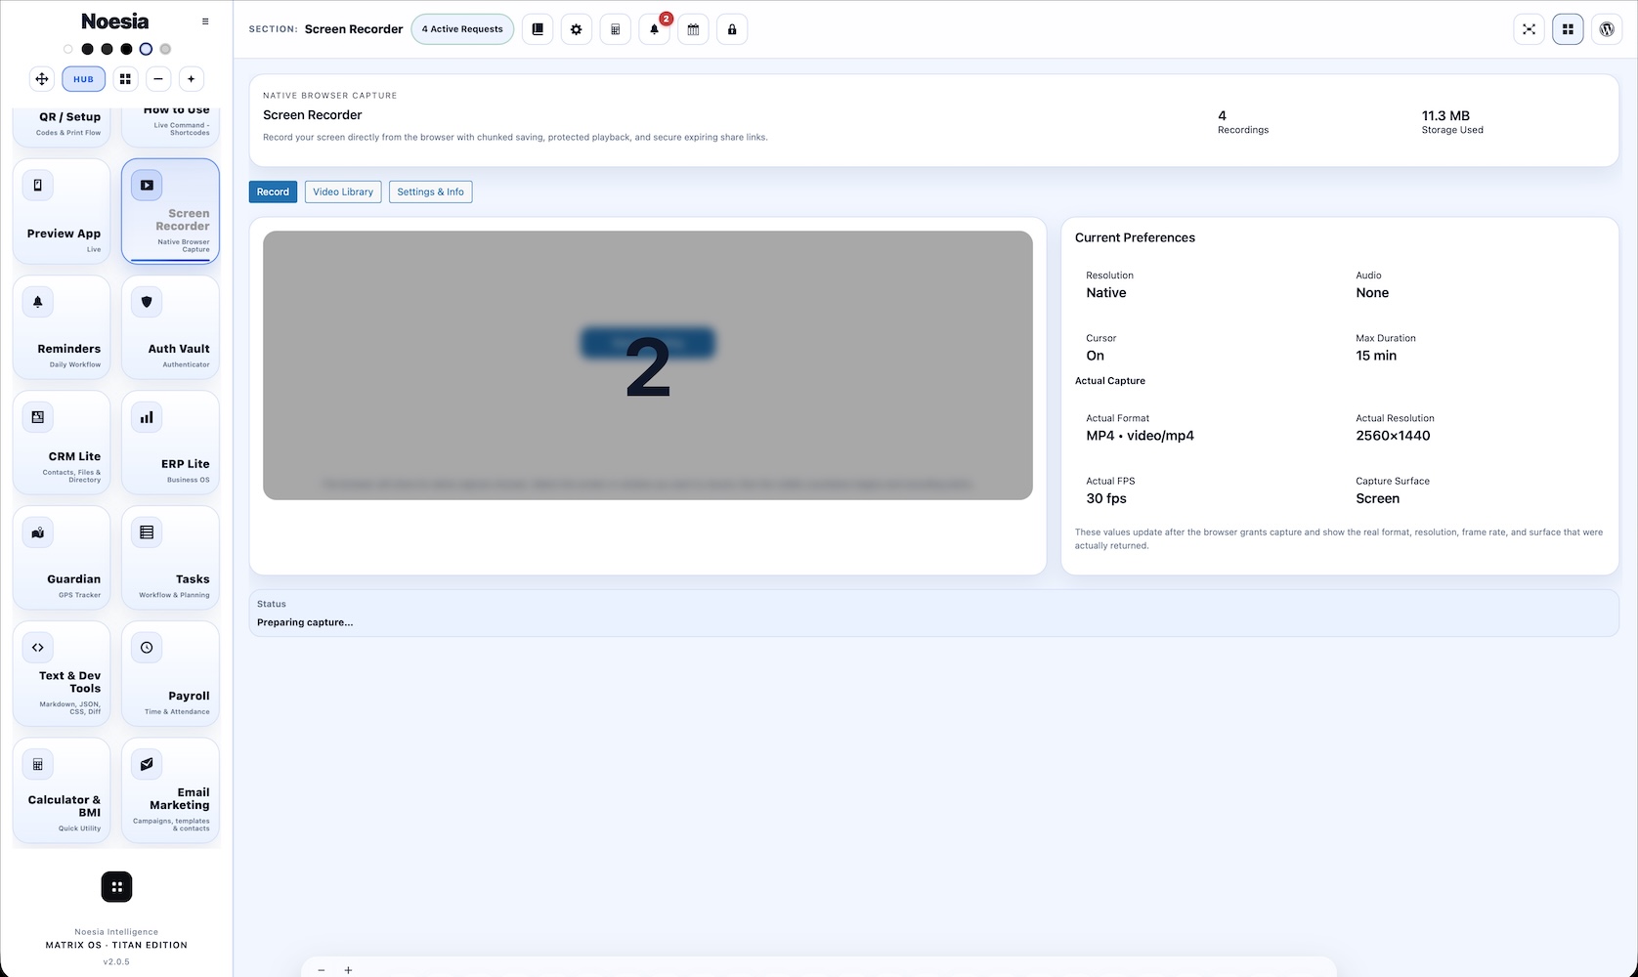Open the Guardian GPS Tracker card
The width and height of the screenshot is (1638, 977).
pos(62,558)
